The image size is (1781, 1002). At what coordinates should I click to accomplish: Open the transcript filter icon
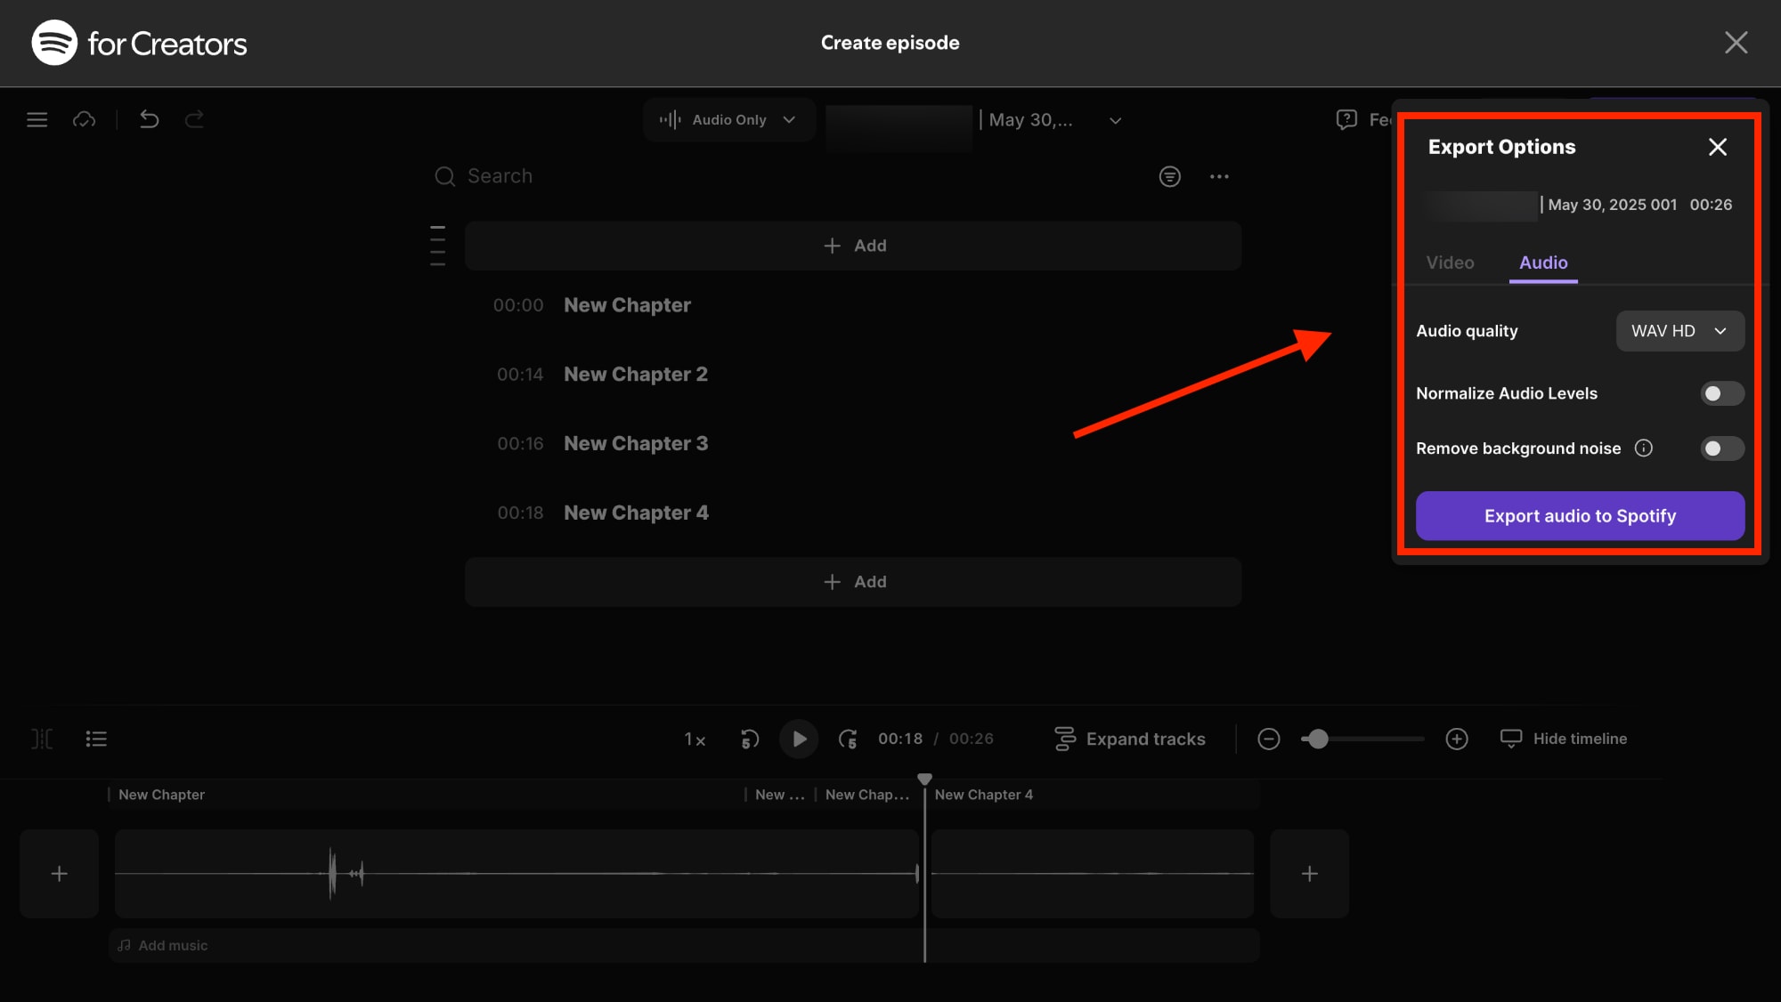click(x=1169, y=176)
